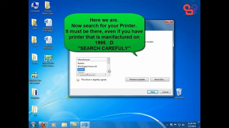Viewport: 229px width, 128px height.
Task: Open the Hani folder on desktop
Action: [35, 24]
